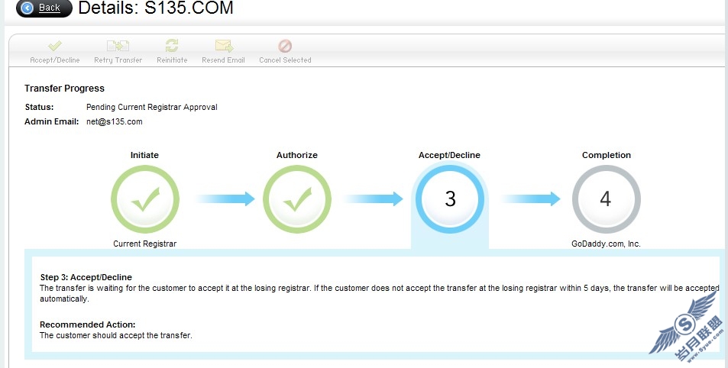
Task: Click the step 3 Accept/Decline circle
Action: click(450, 199)
